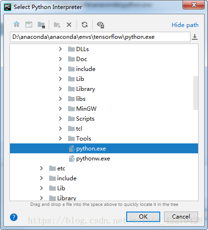Jump to Desktop directory icon
Screen dimensions: 208x230
[29, 25]
